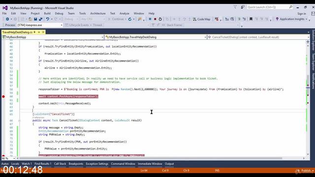Click the Sign in link

(x=302, y=14)
